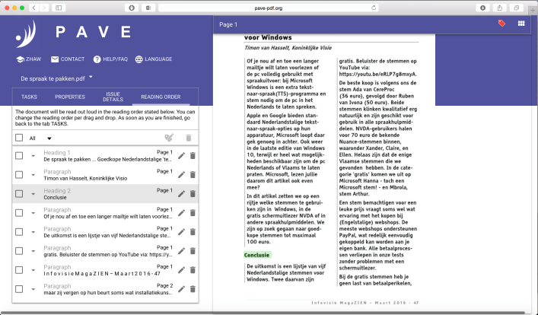This screenshot has height=315, width=538.
Task: Open the 'All' selection filter dropdown
Action: click(x=40, y=138)
